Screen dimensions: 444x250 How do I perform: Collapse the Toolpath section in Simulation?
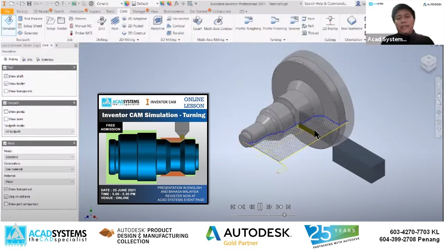(74, 103)
